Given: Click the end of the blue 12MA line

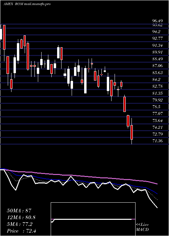Looking at the screenshot, I should click(158, 194).
